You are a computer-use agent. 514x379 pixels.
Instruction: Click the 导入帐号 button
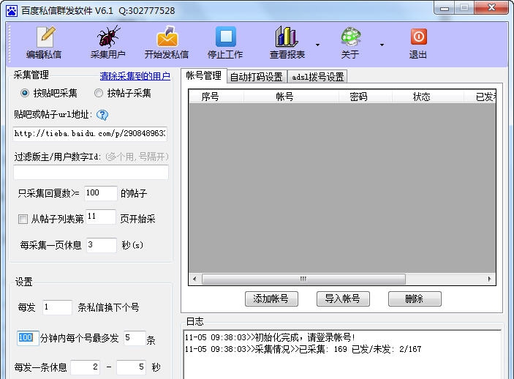point(343,299)
